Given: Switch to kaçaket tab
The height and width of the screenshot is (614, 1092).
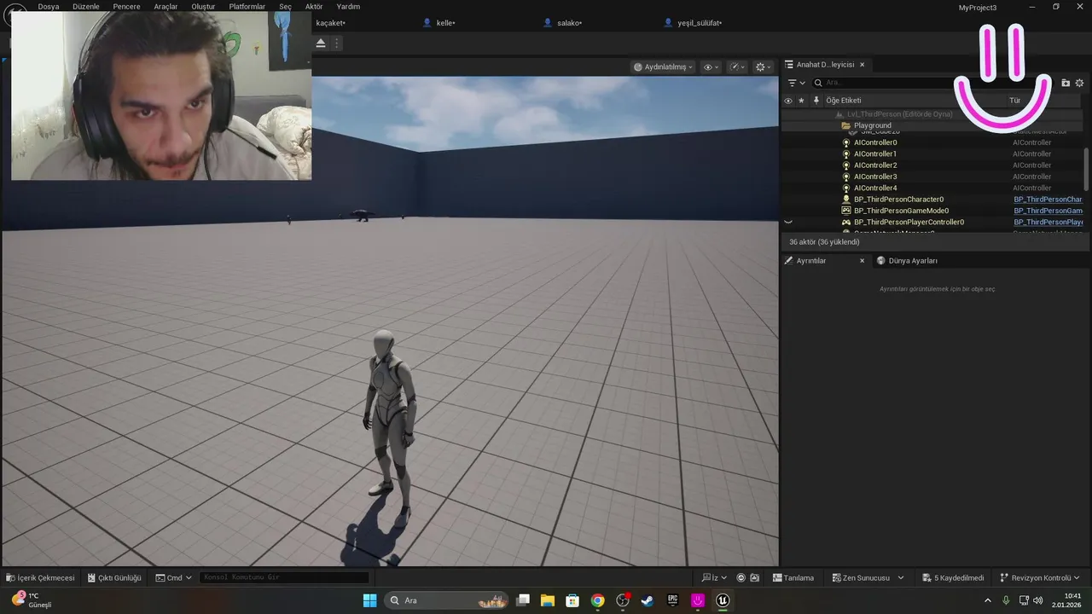Looking at the screenshot, I should 330,23.
